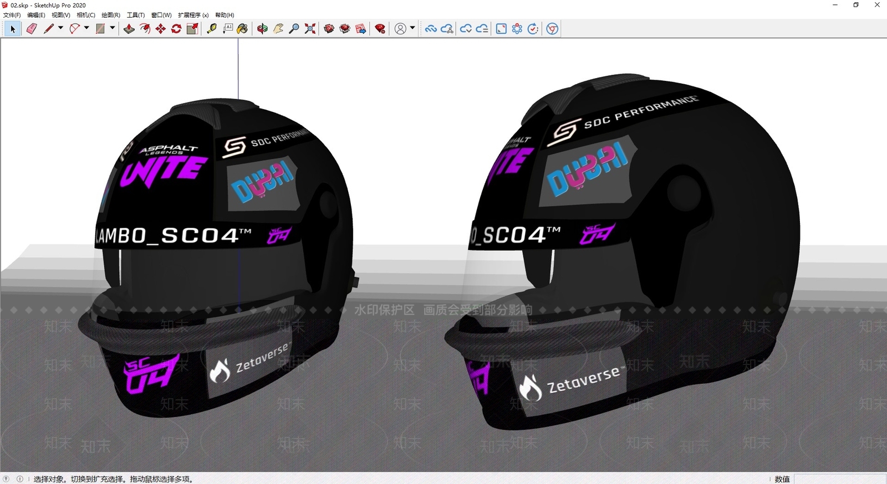Open the 工具(T) menu
This screenshot has width=887, height=484.
[136, 15]
